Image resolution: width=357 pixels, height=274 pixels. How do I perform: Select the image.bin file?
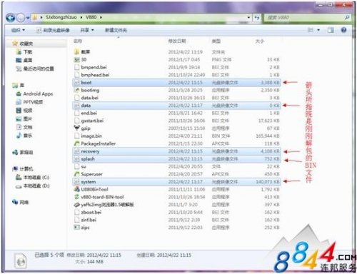click(91, 136)
